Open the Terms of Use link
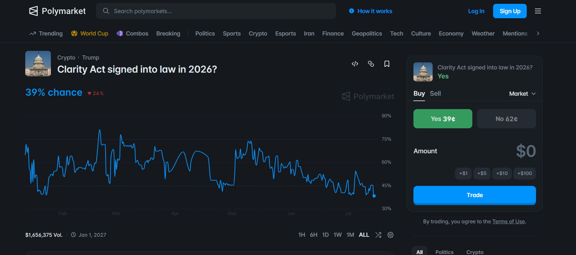The width and height of the screenshot is (576, 255). click(508, 221)
